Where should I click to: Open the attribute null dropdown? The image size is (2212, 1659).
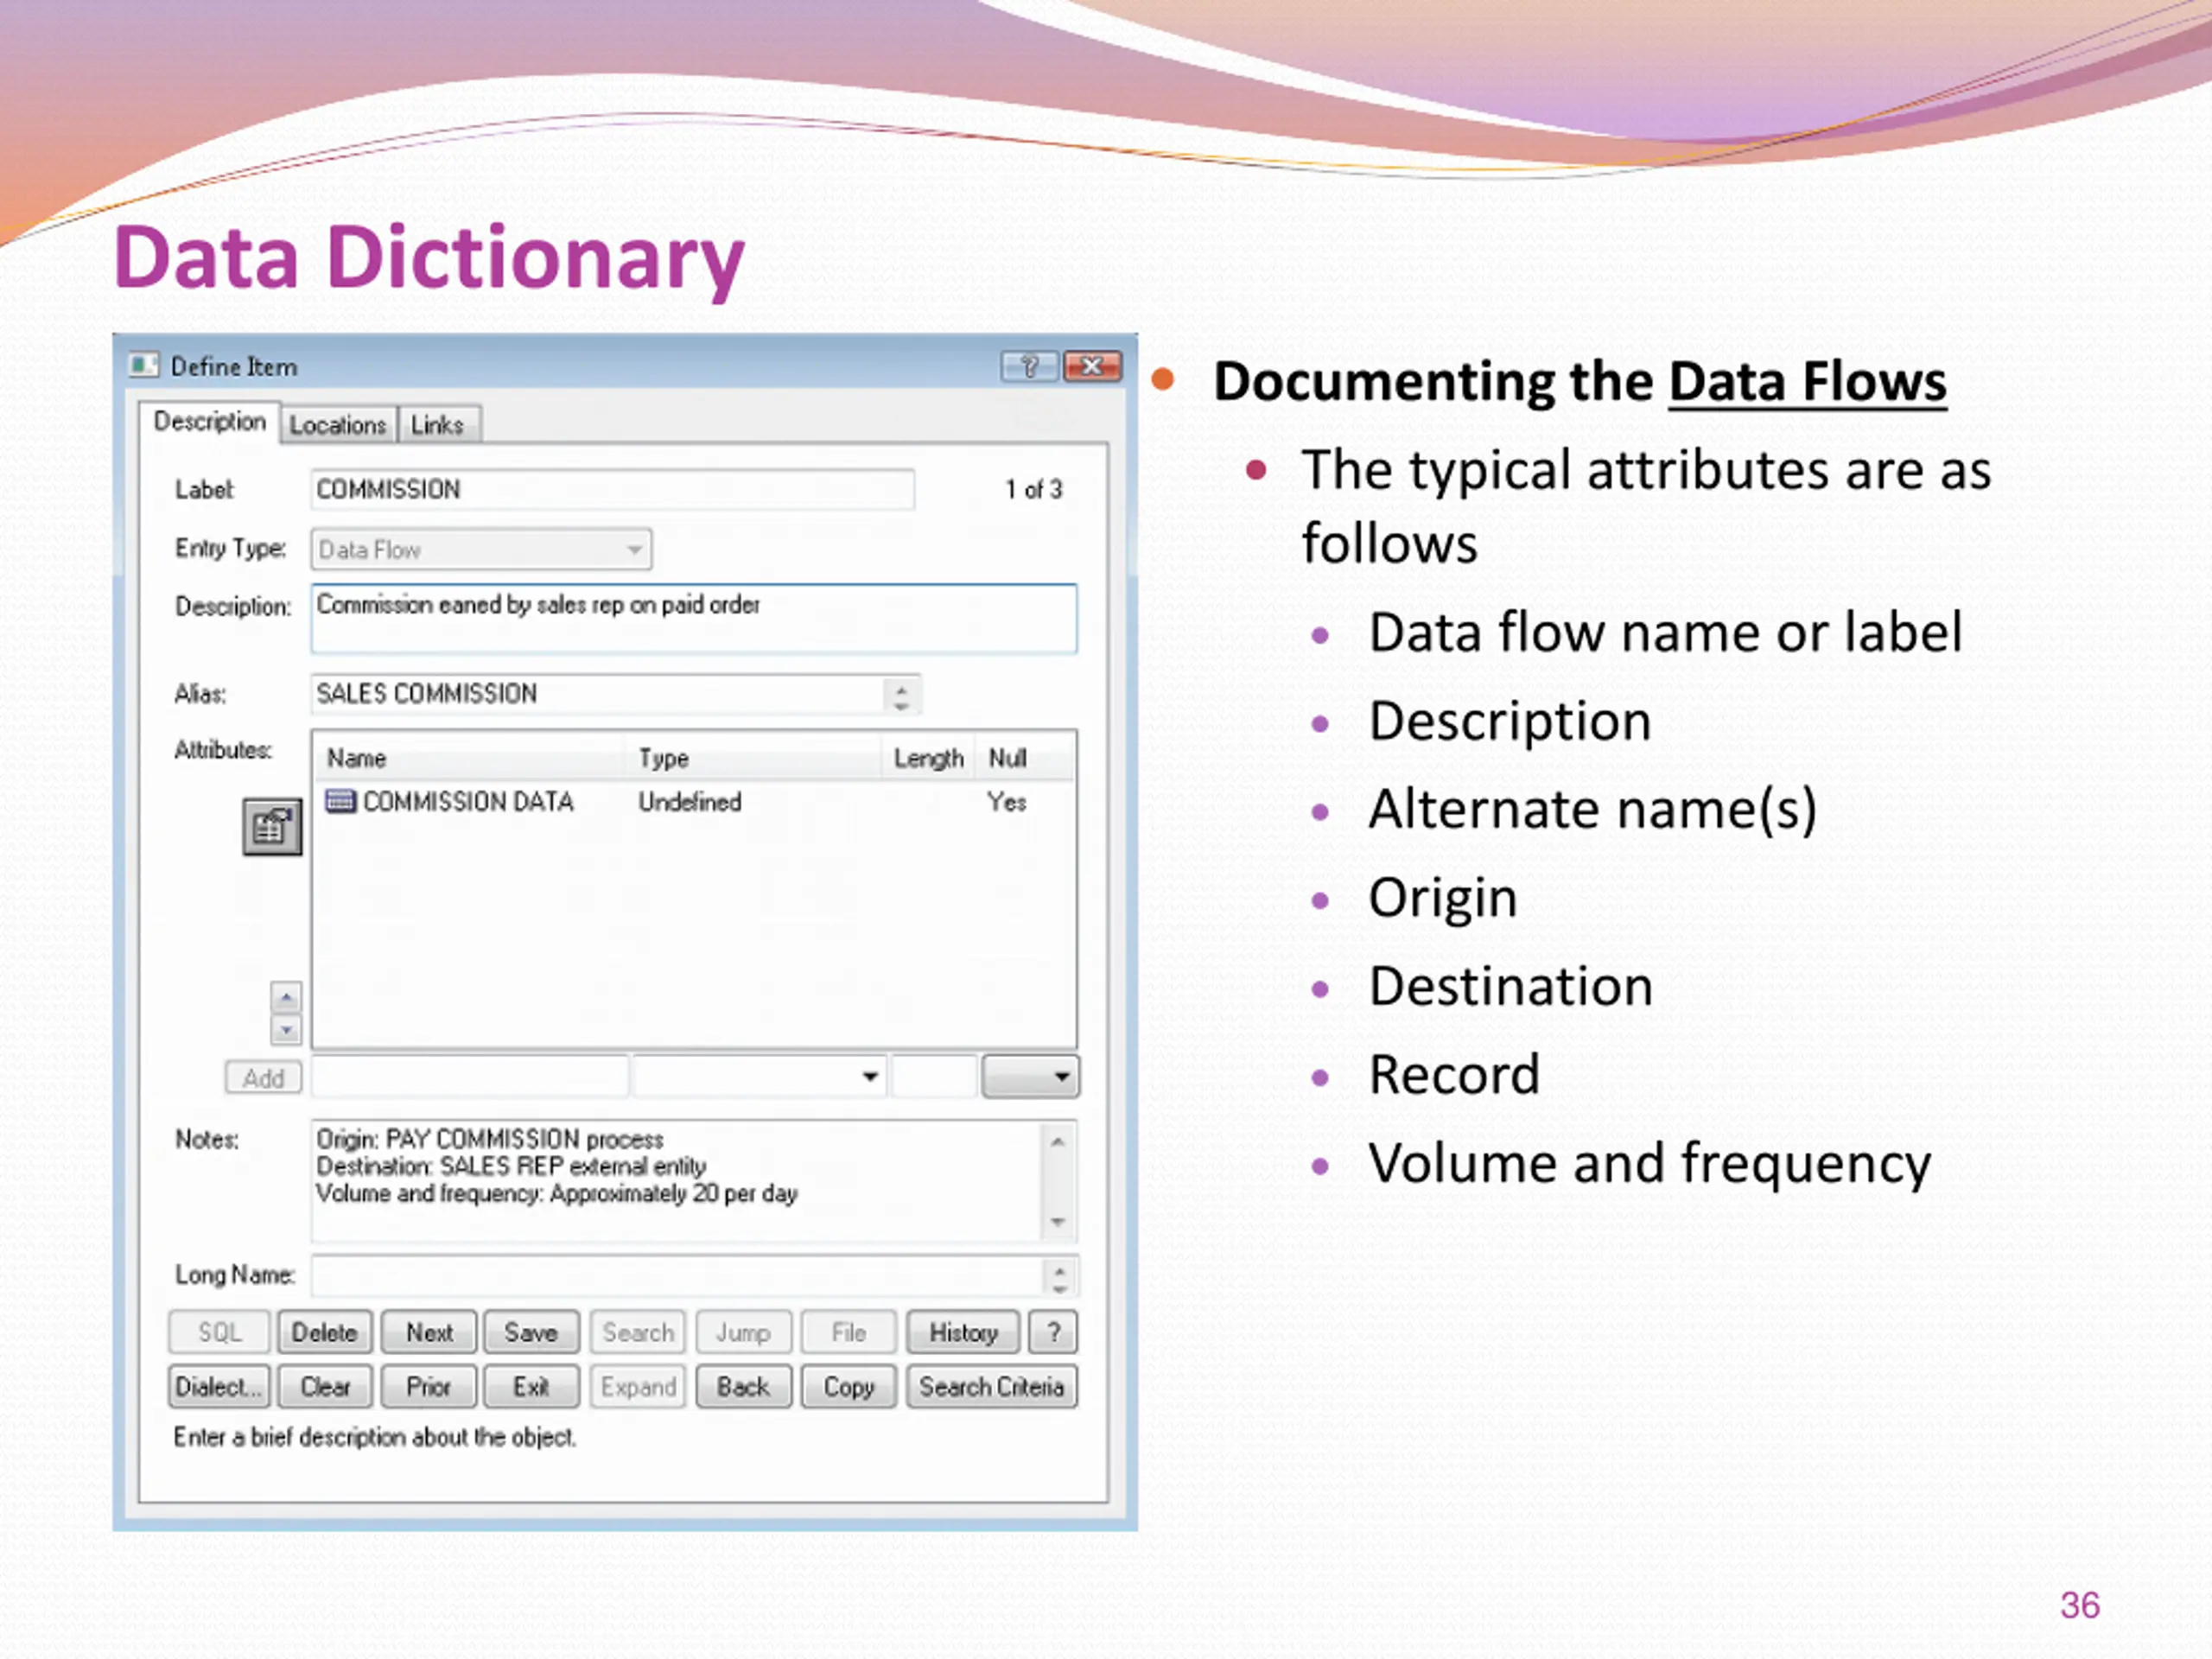[1030, 1077]
